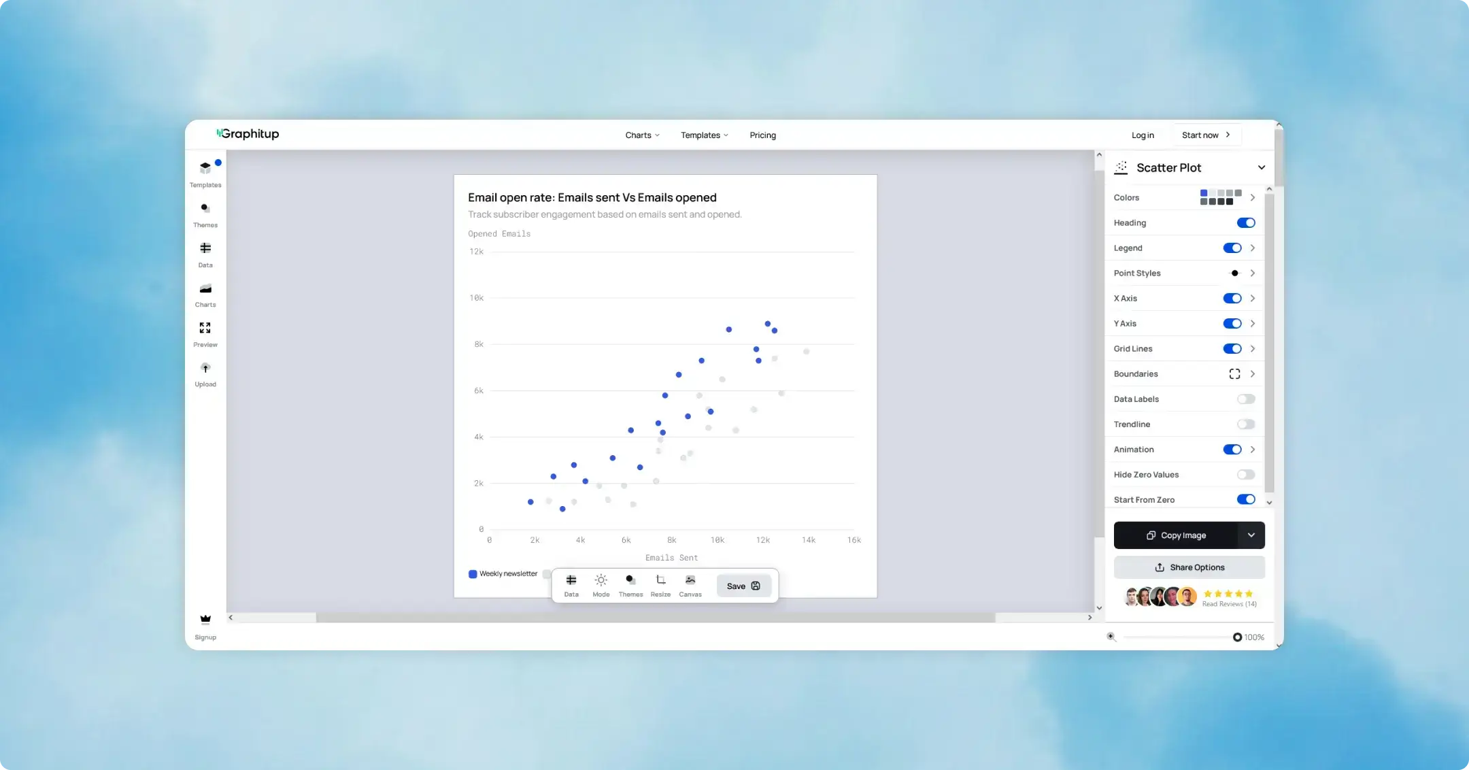Image resolution: width=1469 pixels, height=770 pixels.
Task: Expand the Point Styles settings chevron
Action: pyautogui.click(x=1252, y=273)
